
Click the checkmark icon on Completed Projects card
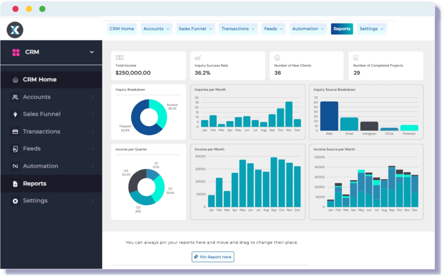click(x=356, y=57)
